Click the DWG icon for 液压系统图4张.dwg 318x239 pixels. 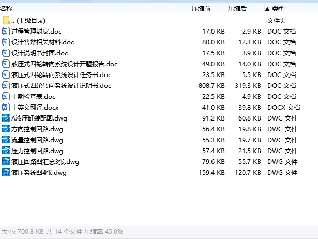click(6, 172)
